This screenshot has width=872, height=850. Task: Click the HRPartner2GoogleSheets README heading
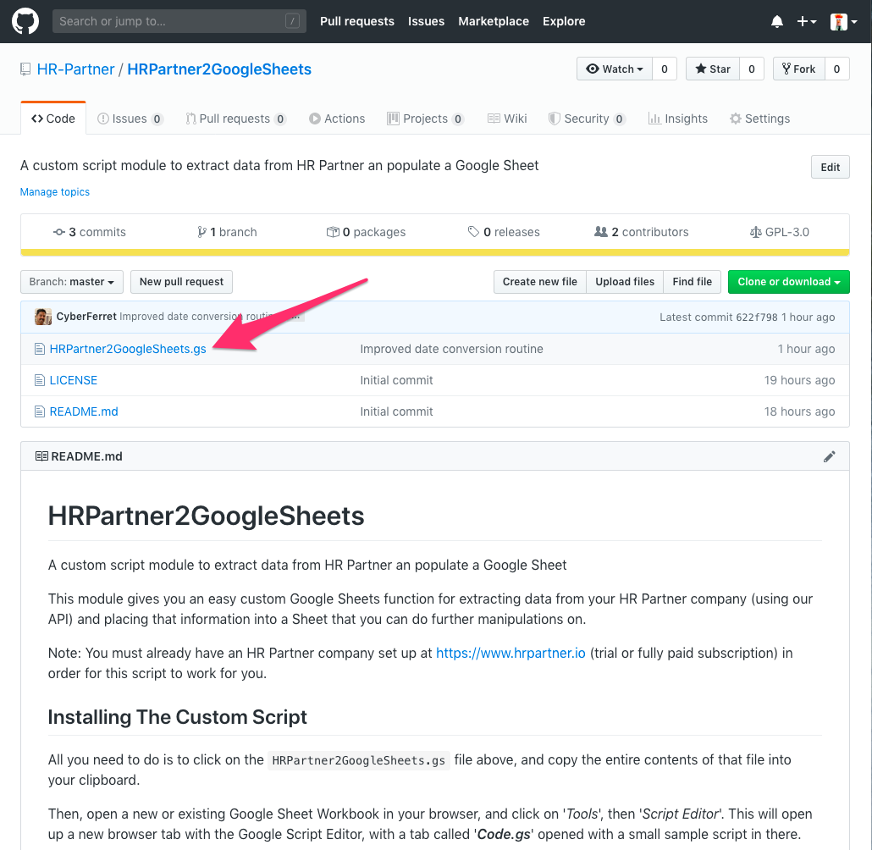coord(207,516)
